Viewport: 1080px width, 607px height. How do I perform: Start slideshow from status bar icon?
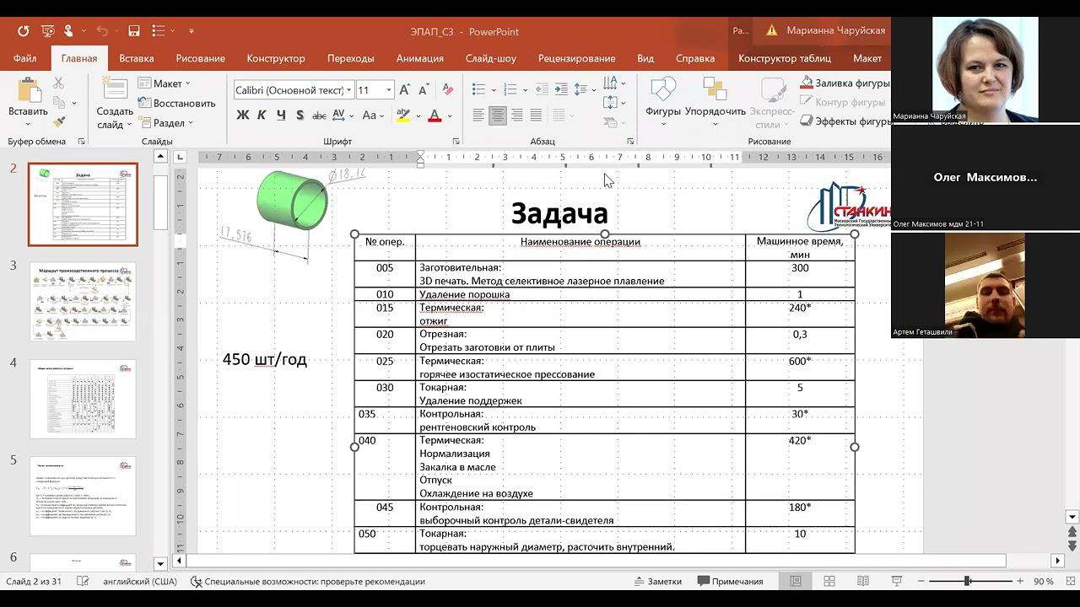896,582
